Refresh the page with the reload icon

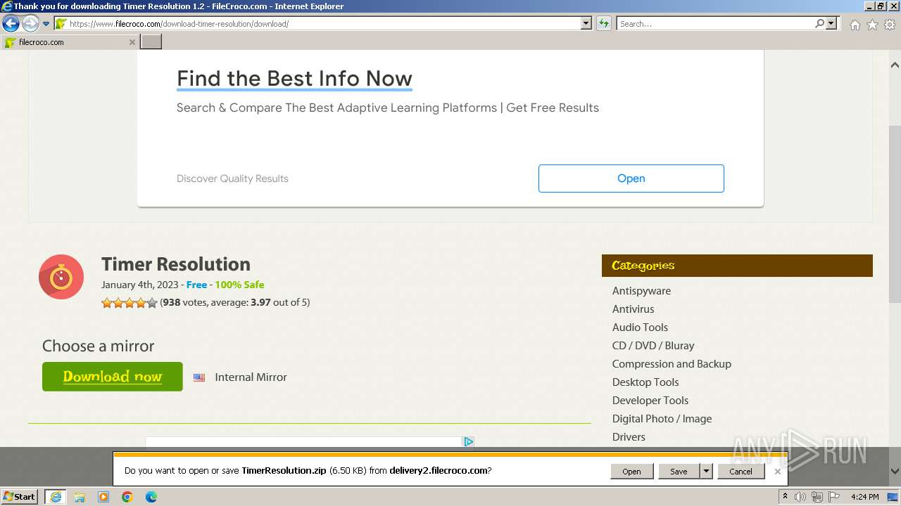(604, 24)
